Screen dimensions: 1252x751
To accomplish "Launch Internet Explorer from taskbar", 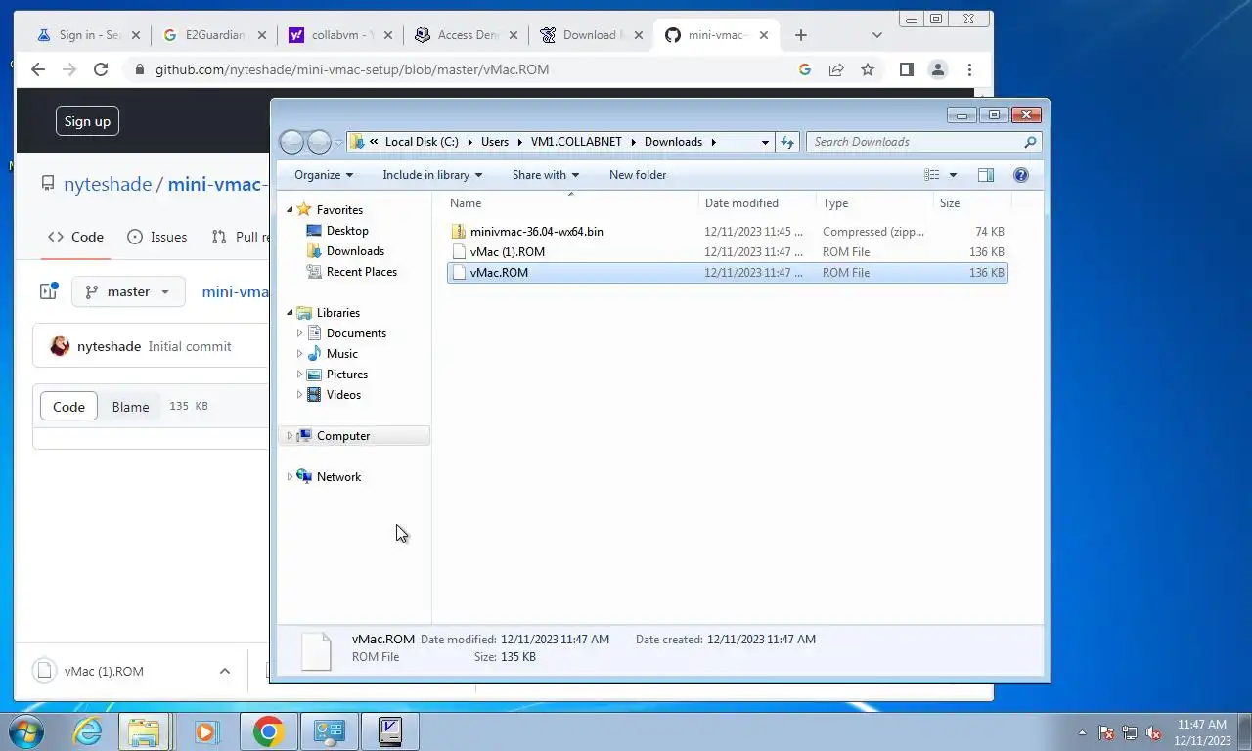I will click(x=88, y=731).
